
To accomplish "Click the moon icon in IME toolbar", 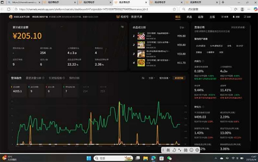I will (174, 150).
